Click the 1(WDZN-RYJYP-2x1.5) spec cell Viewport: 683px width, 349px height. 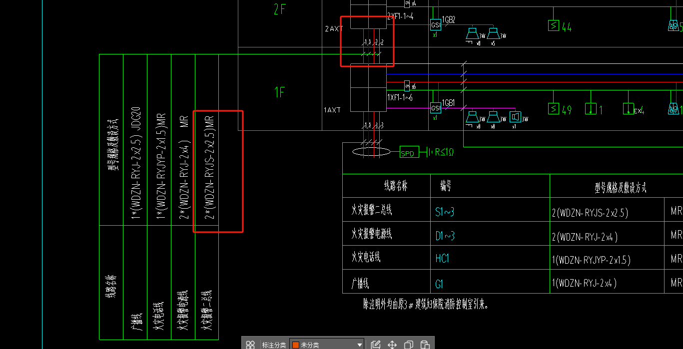click(x=592, y=260)
